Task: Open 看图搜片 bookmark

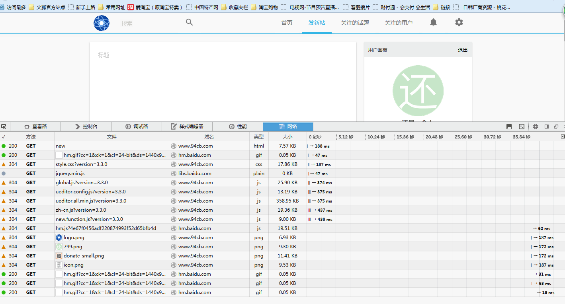Action: tap(356, 7)
